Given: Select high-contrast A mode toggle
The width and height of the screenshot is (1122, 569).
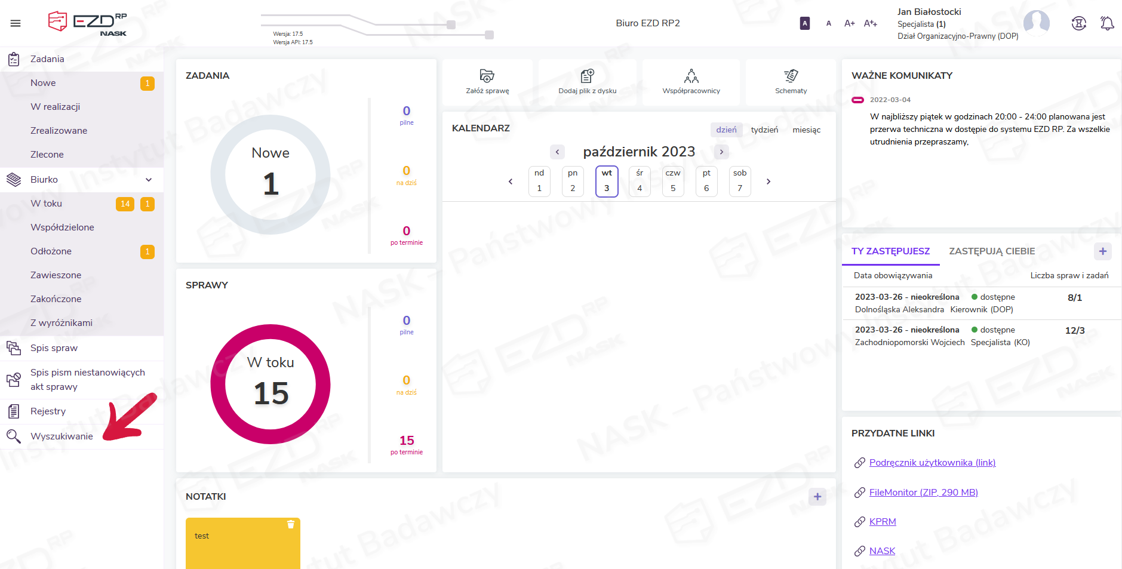Looking at the screenshot, I should click(804, 23).
